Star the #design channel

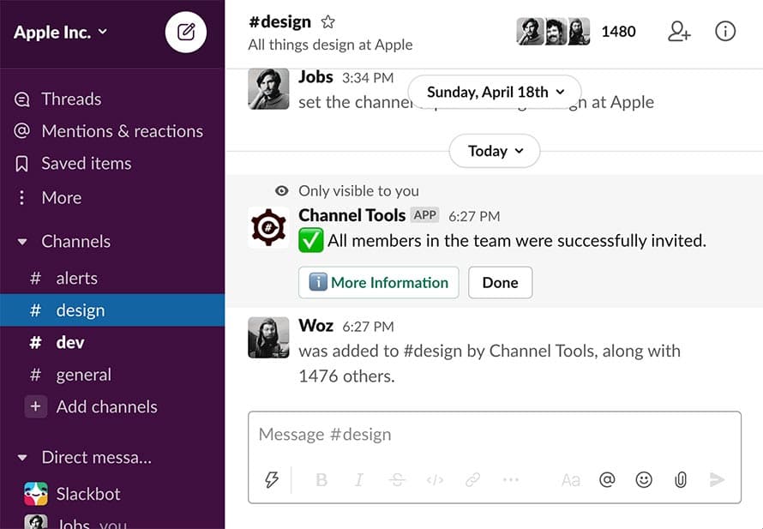(x=327, y=22)
